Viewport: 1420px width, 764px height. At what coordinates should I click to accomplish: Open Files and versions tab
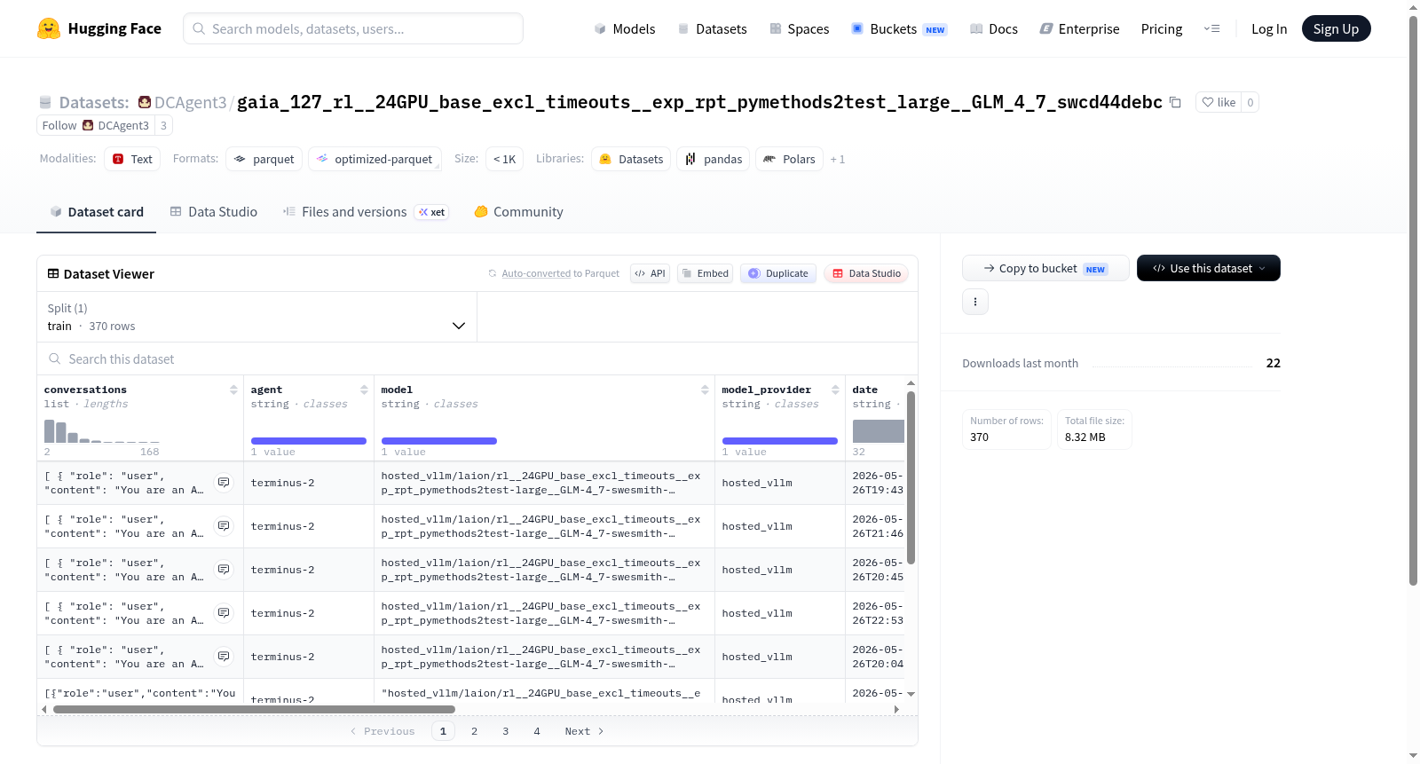click(365, 212)
